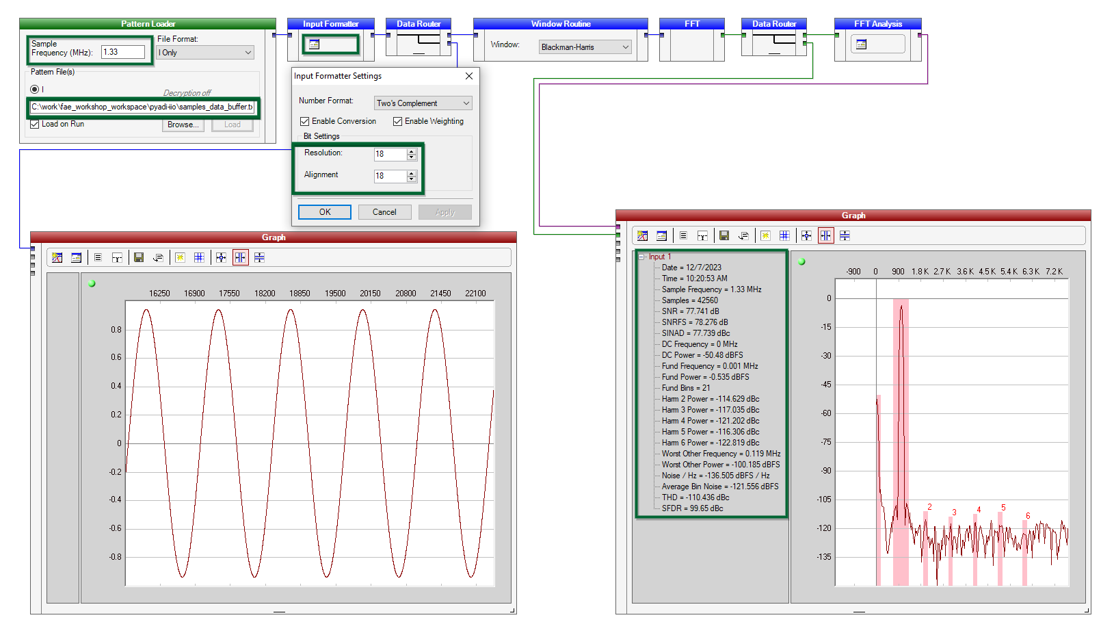
Task: Click zoom-all icon in right Graph toolbar
Action: click(x=806, y=235)
